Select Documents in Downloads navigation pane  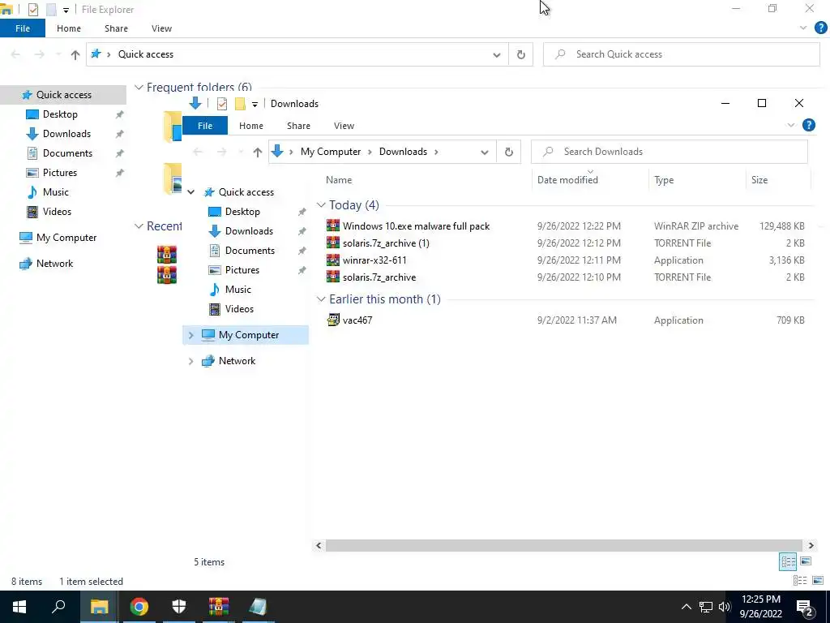[x=250, y=251]
